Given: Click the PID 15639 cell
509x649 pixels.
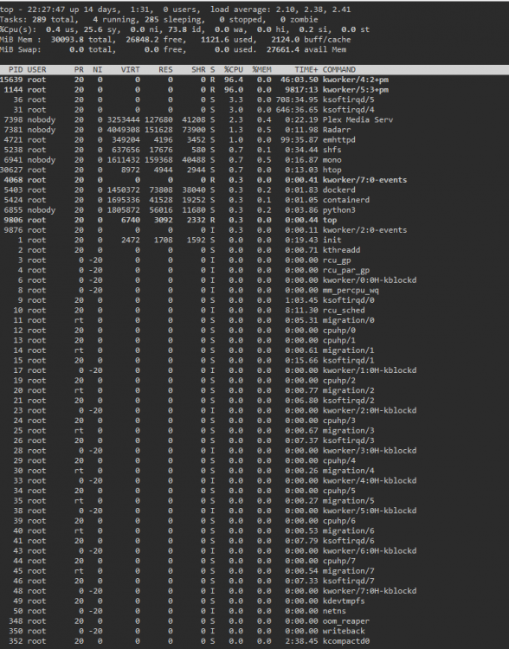Looking at the screenshot, I should (x=11, y=80).
